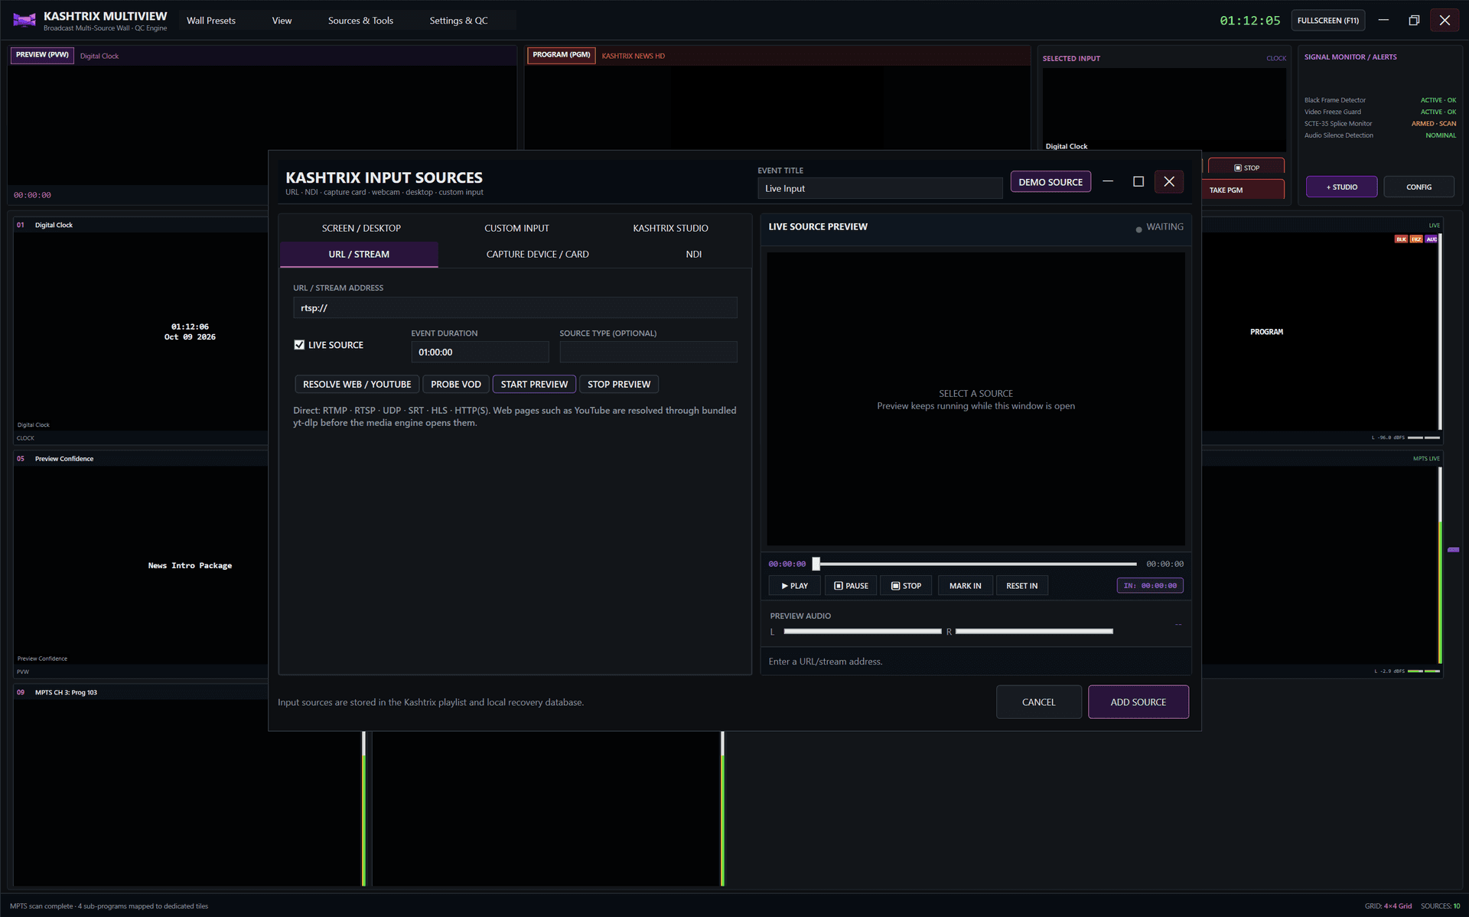This screenshot has width=1469, height=917.
Task: Click the left preview audio level bar
Action: (862, 632)
